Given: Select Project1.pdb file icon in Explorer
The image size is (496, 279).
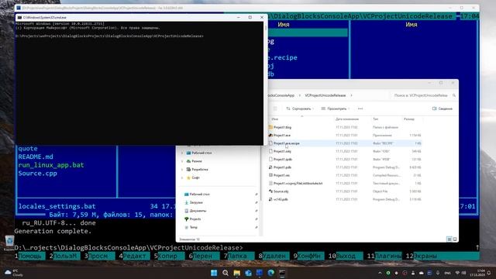Looking at the screenshot, I should [x=270, y=167].
